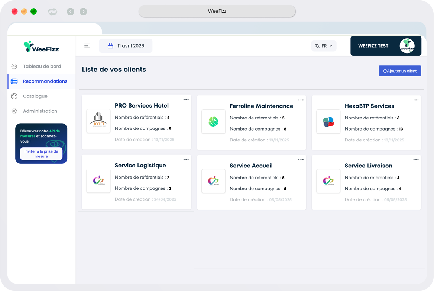
Task: Open the FR language dropdown
Action: [x=324, y=46]
